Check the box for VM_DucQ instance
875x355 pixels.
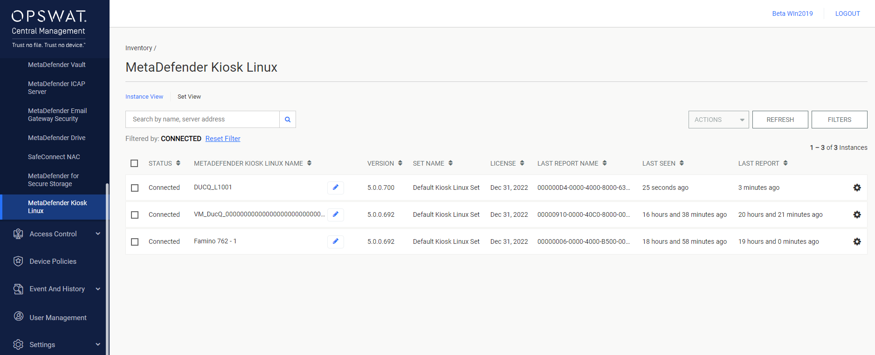coord(135,215)
